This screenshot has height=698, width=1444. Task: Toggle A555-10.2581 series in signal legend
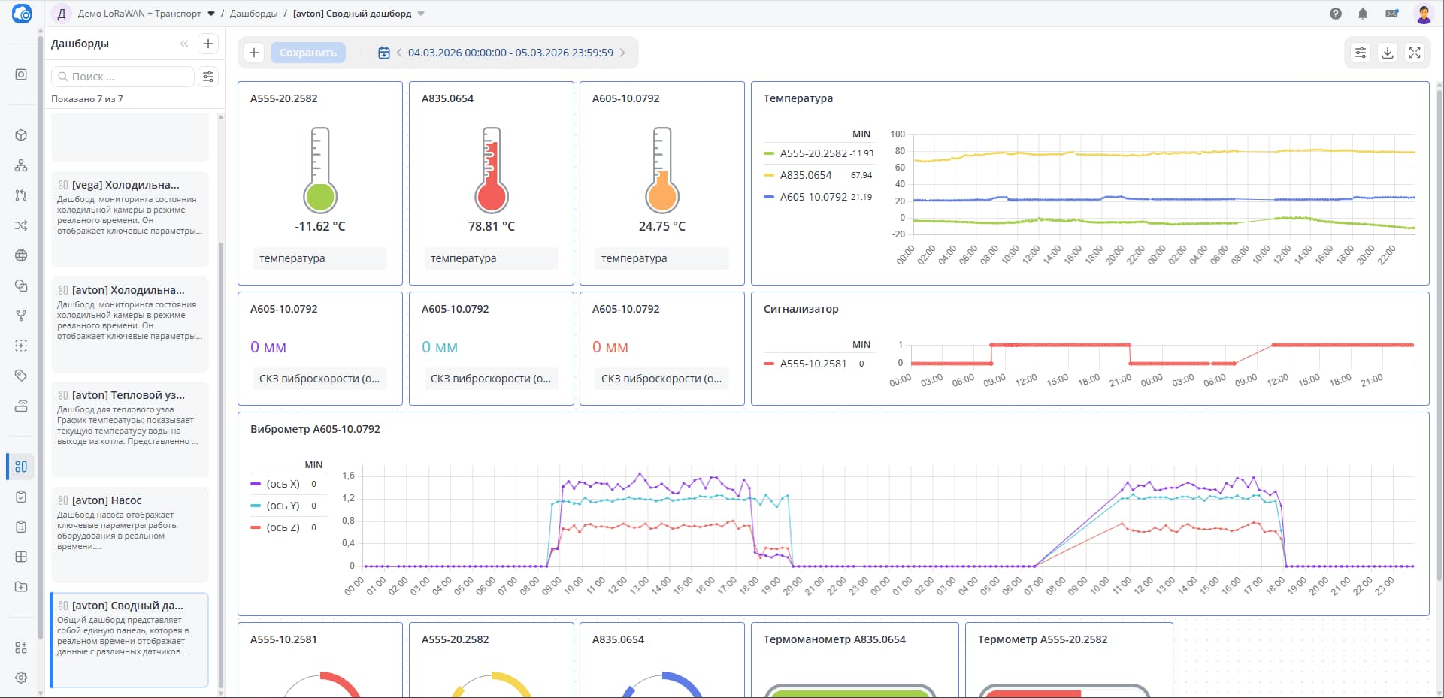click(813, 364)
